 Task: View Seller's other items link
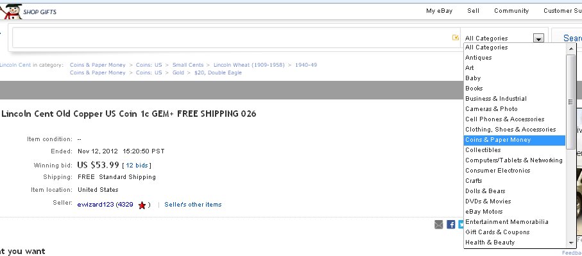(193, 205)
